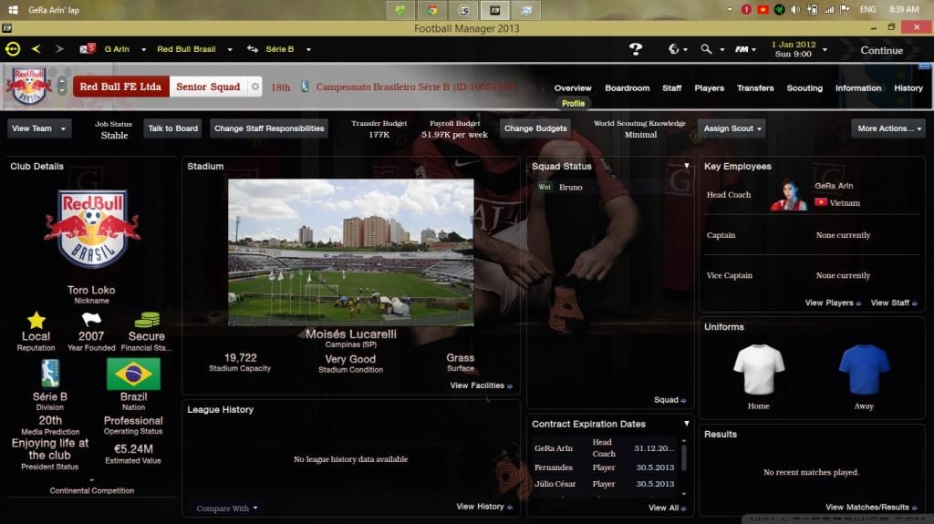Image resolution: width=934 pixels, height=524 pixels.
Task: Open the Squad link in Squad Status
Action: [669, 400]
